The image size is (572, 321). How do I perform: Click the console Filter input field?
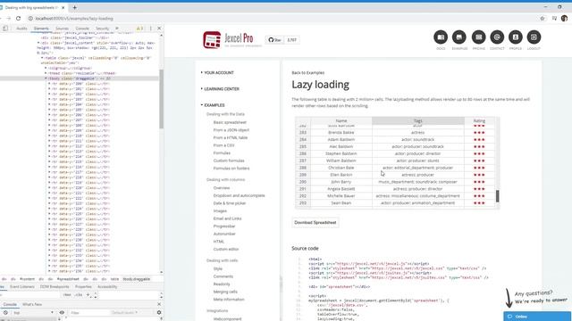[89, 313]
